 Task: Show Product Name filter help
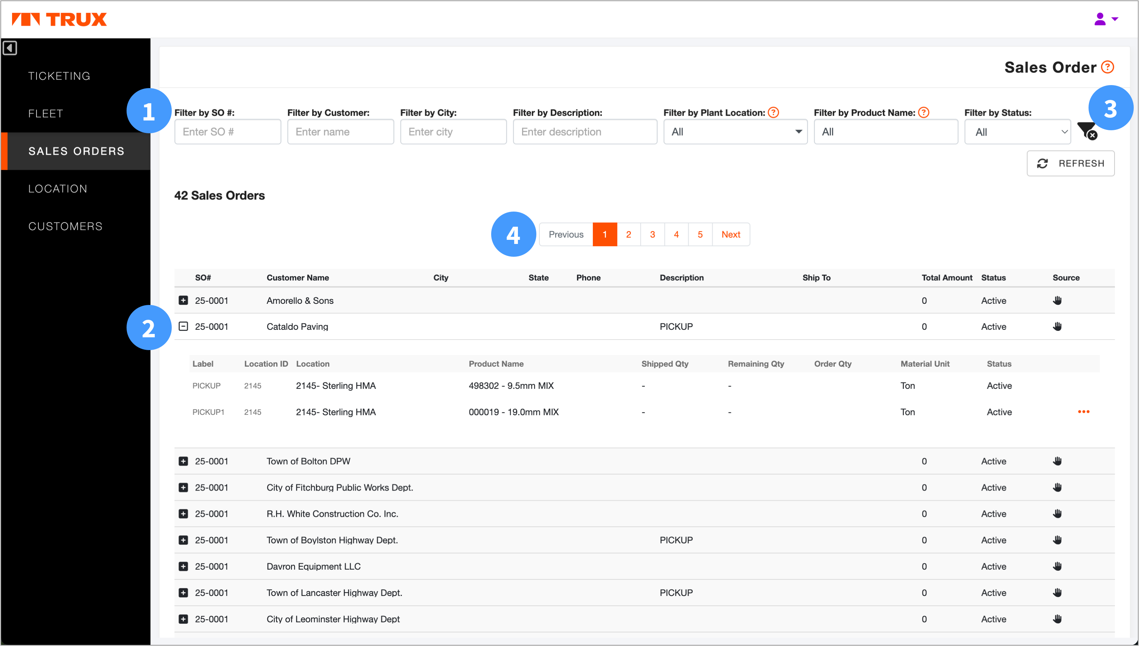[x=924, y=113]
